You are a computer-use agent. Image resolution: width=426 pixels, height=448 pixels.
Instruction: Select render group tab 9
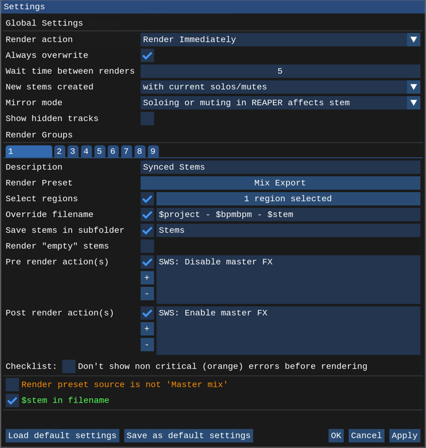click(153, 151)
